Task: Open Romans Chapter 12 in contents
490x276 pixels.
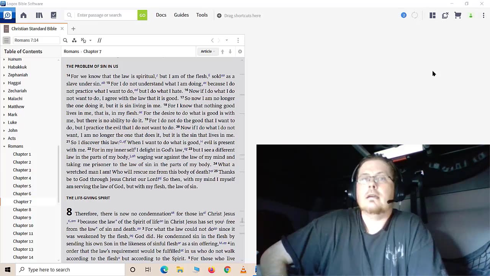Action: point(23,241)
